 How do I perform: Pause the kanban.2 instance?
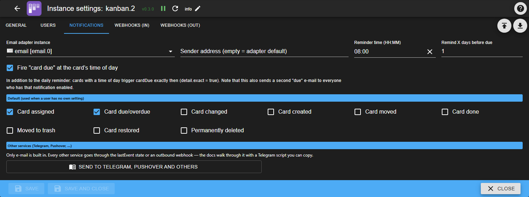tap(163, 8)
